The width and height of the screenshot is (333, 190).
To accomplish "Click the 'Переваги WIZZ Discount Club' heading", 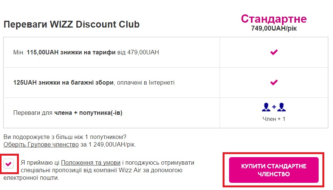I will (71, 25).
